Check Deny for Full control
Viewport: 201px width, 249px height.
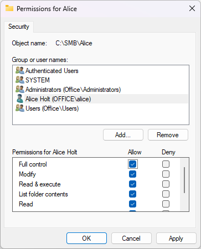pos(166,164)
